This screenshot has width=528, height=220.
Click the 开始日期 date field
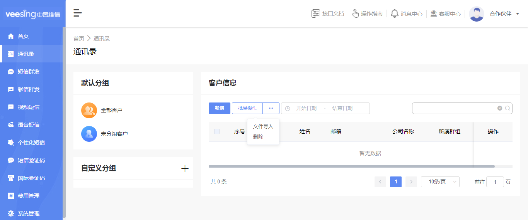pos(307,108)
